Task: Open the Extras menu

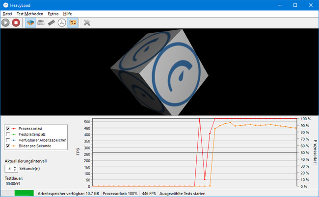Action: coord(53,14)
